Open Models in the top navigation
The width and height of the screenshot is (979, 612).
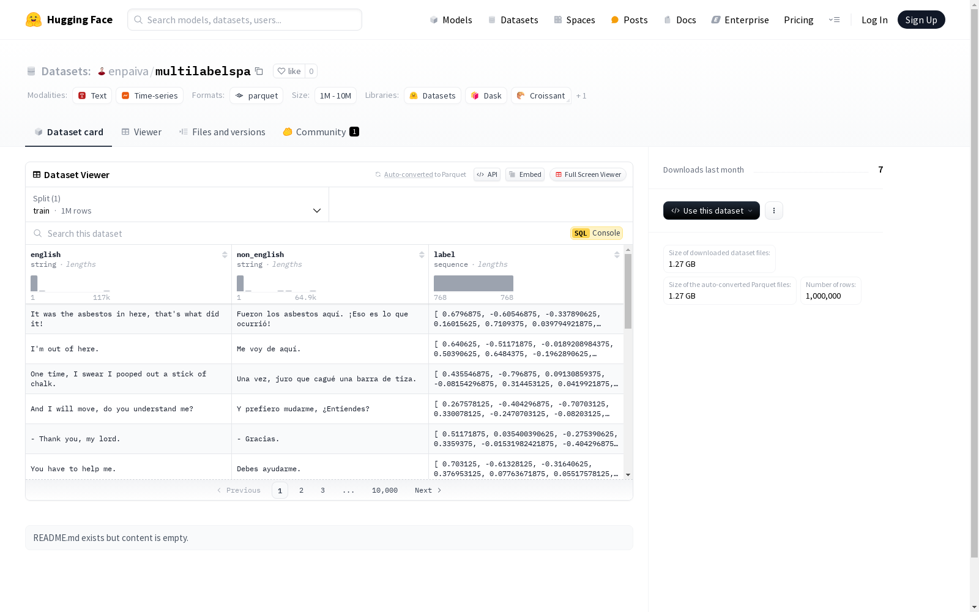pyautogui.click(x=451, y=20)
